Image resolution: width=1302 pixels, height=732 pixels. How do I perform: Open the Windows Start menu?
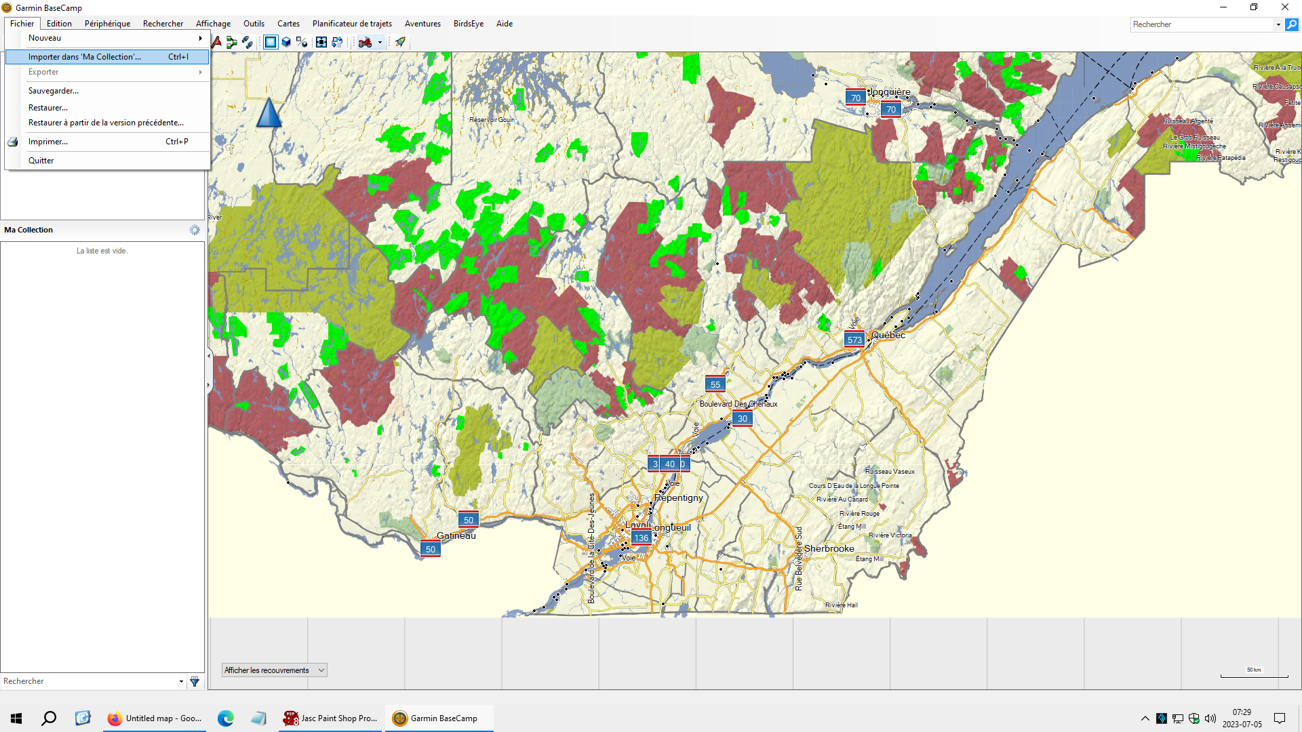(16, 718)
